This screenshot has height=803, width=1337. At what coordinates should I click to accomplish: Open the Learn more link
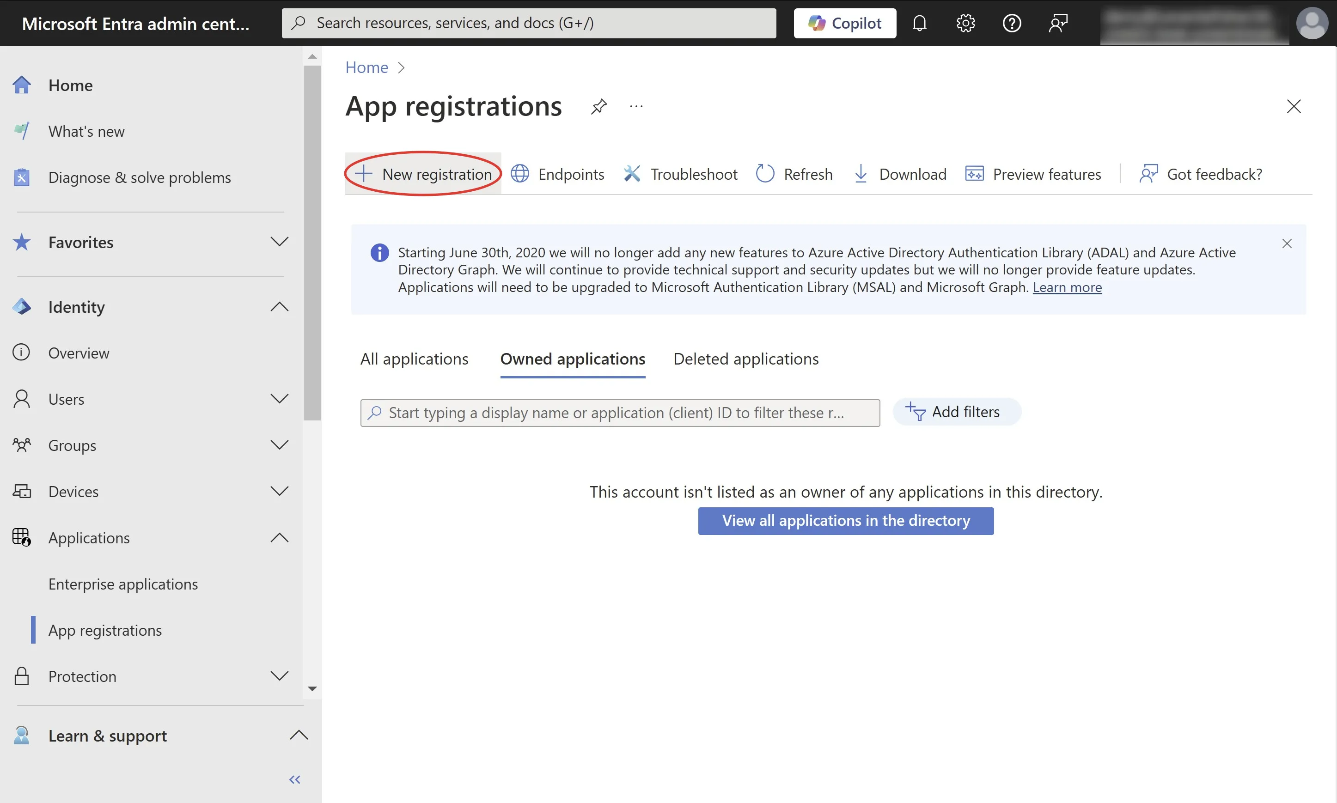(1067, 287)
